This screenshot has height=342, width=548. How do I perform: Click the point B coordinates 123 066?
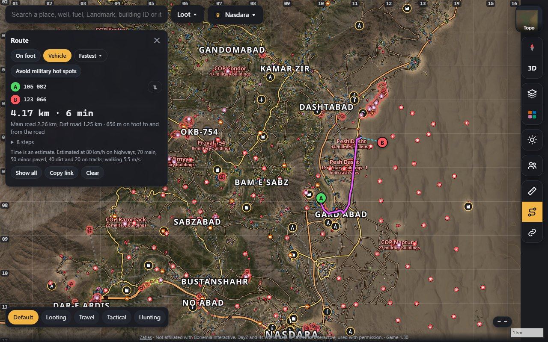tap(35, 100)
